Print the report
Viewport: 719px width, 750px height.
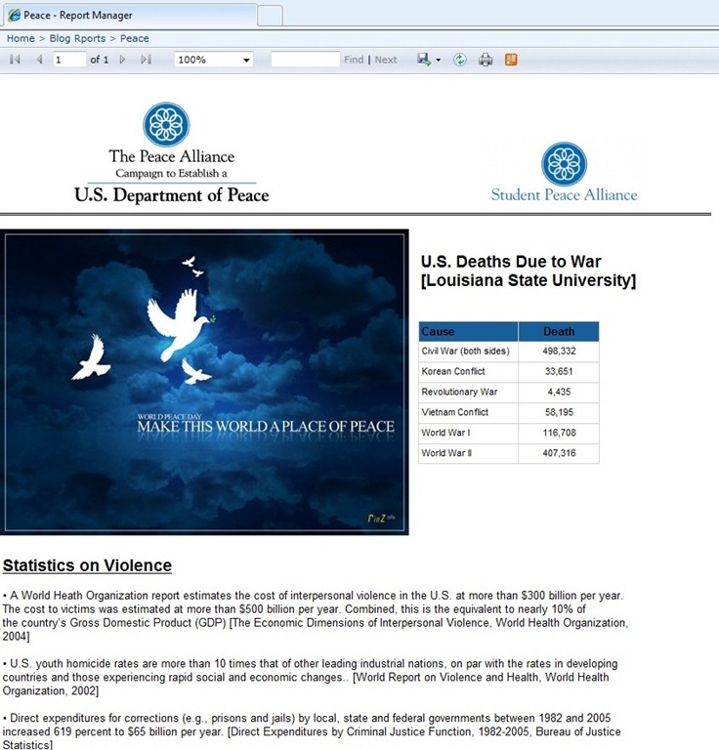pyautogui.click(x=486, y=60)
